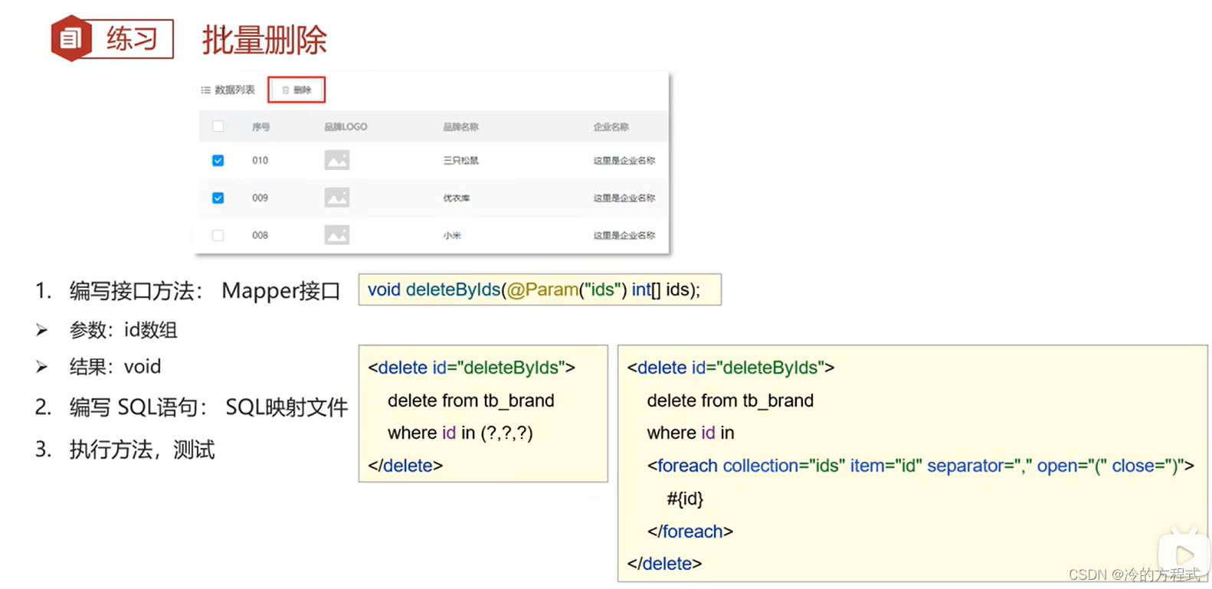Image resolution: width=1212 pixels, height=589 pixels.
Task: Click the void deleteByIds method signature box
Action: 539,290
